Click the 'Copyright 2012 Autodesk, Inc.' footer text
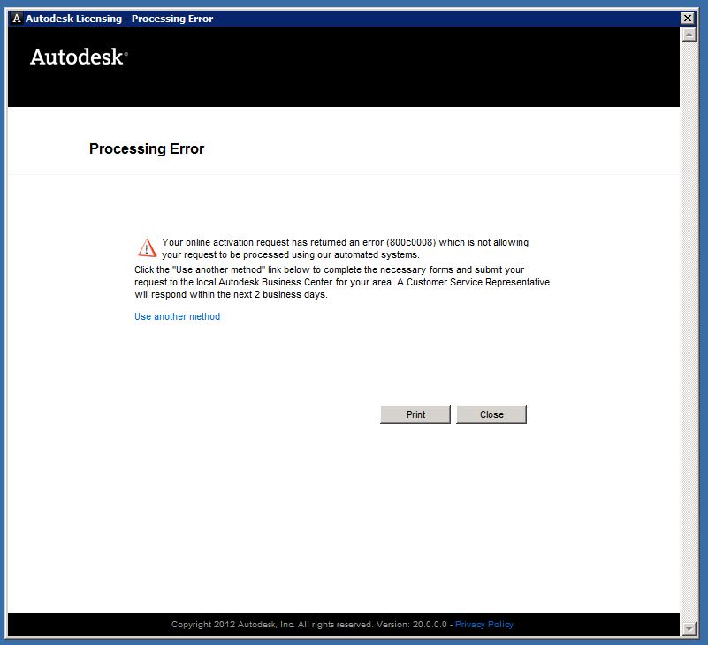This screenshot has width=708, height=645. click(233, 625)
